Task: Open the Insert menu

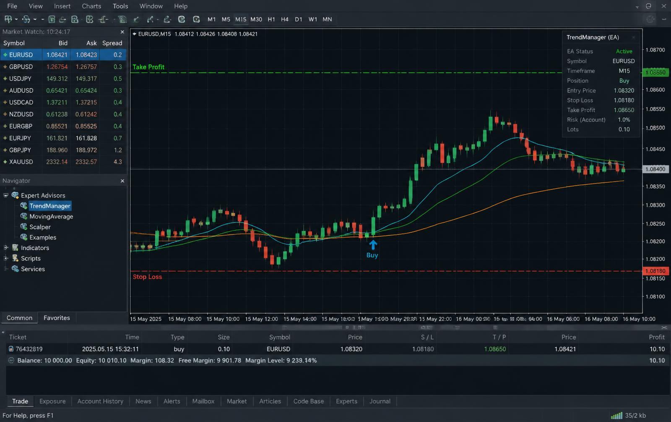Action: pos(62,6)
